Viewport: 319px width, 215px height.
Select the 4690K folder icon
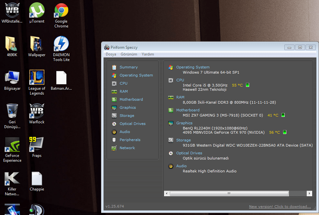[x=12, y=46]
